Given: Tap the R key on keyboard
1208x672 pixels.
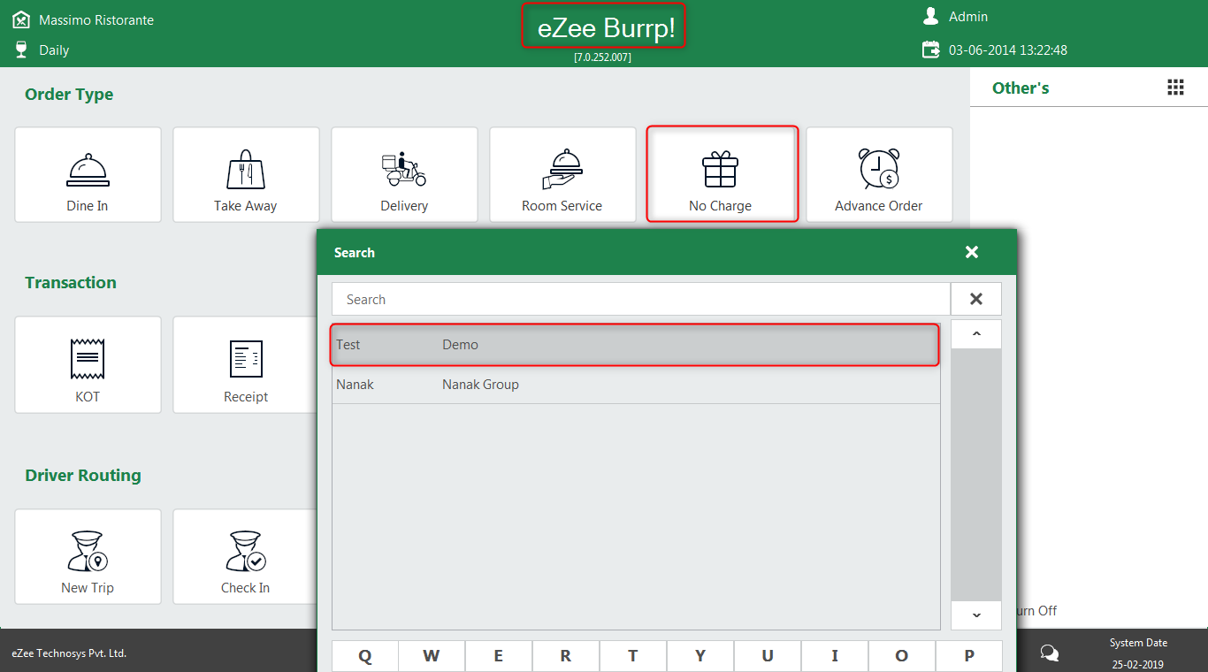Looking at the screenshot, I should click(566, 656).
